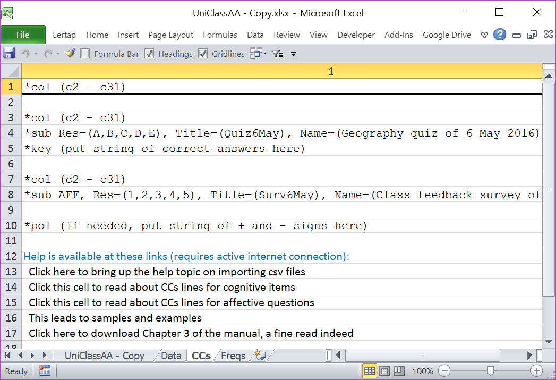Uncheck the Headings checkbox
556x380 pixels.
[149, 54]
